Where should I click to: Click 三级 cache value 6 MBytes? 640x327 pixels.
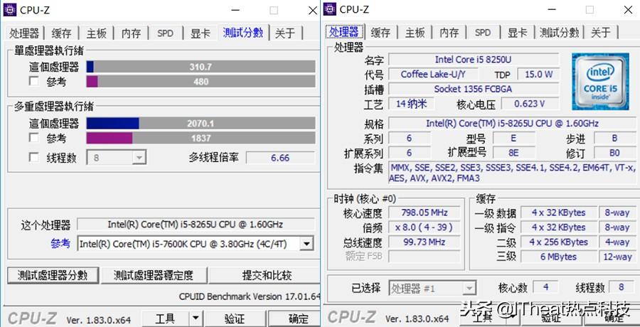[558, 257]
